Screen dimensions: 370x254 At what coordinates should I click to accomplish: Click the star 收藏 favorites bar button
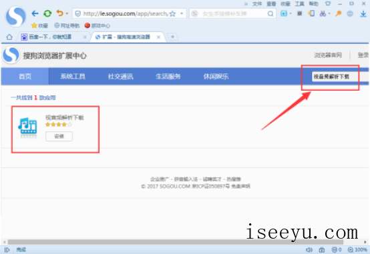[x=39, y=25]
